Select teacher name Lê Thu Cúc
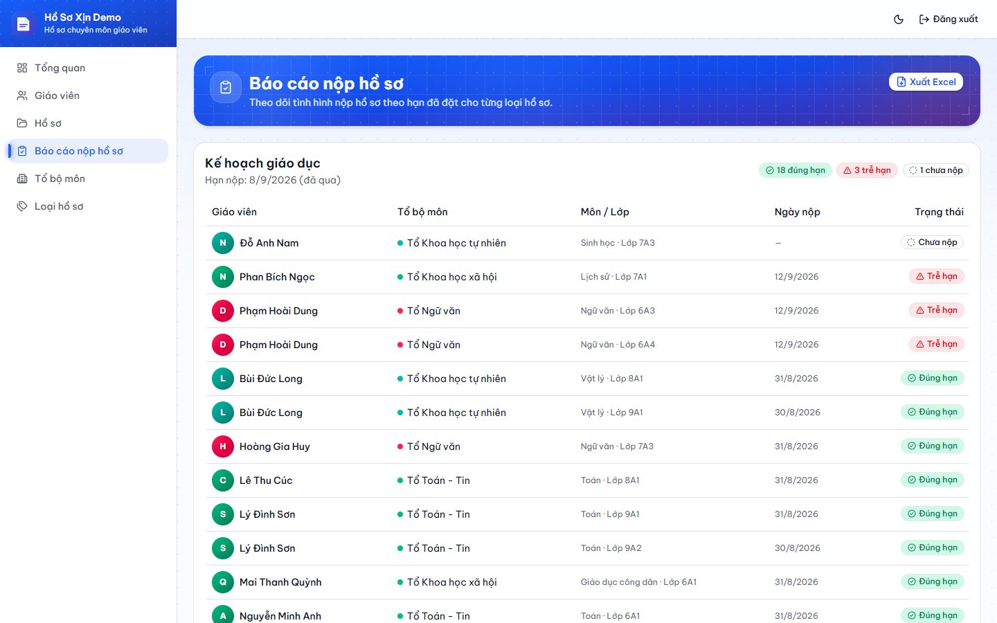997x623 pixels. click(x=266, y=480)
